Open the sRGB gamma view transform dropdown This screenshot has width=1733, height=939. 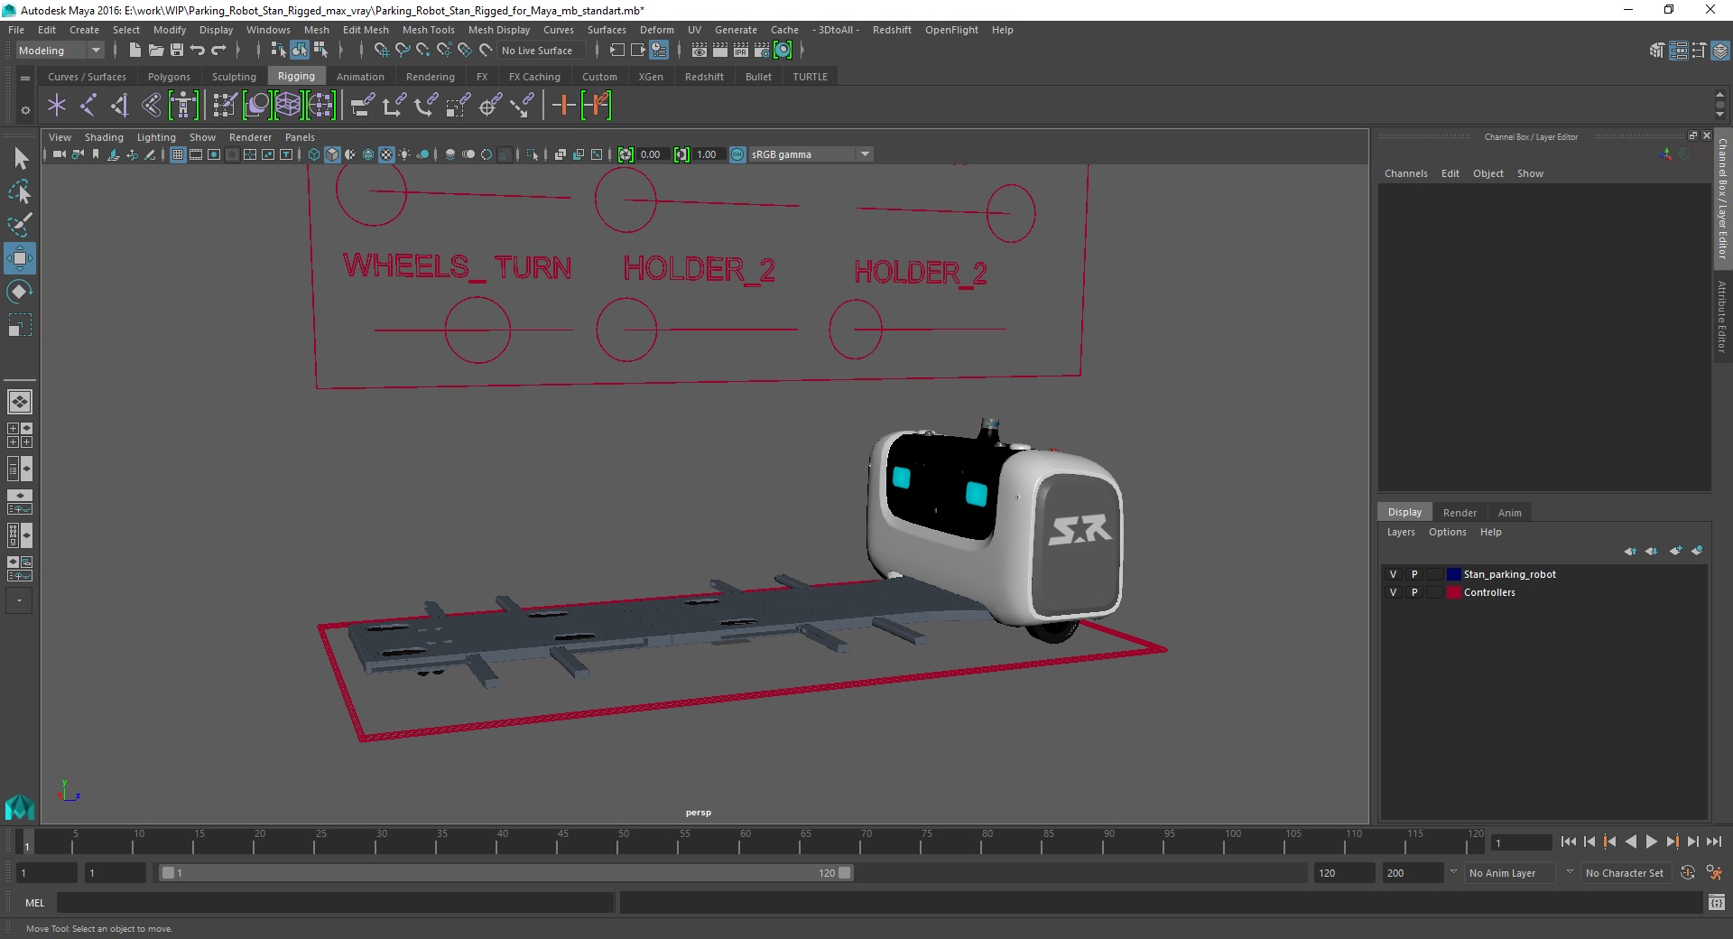811,154
